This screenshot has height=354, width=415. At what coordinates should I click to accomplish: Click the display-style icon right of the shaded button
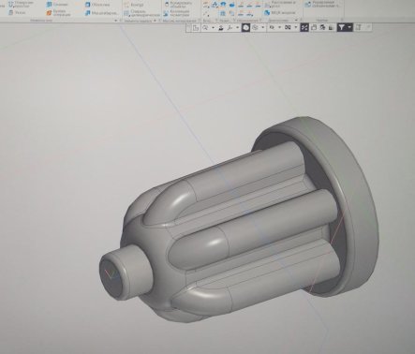coord(255,28)
